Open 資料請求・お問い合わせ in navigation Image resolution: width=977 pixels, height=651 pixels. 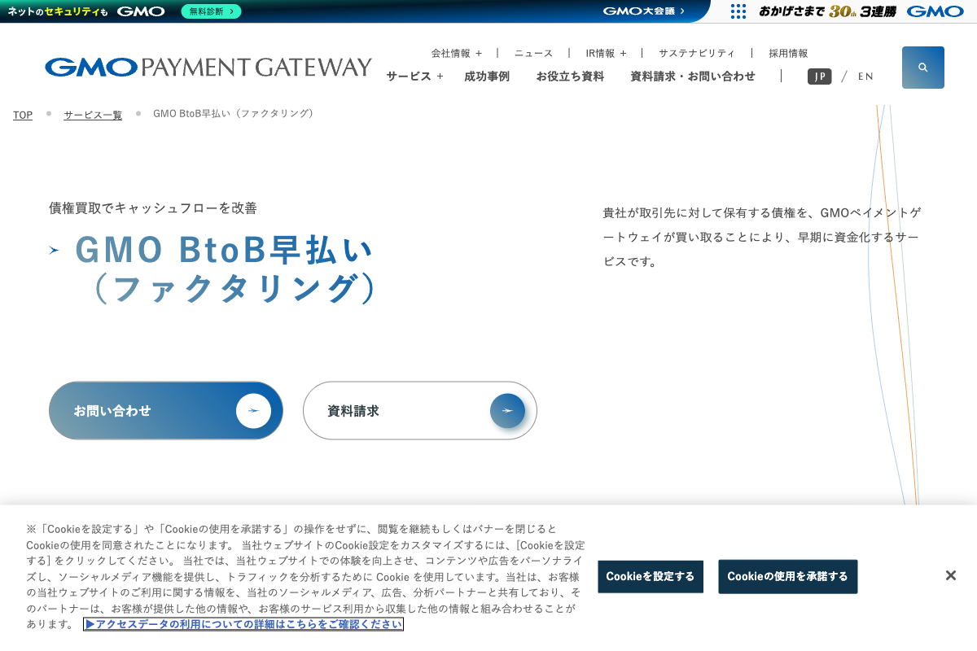[693, 76]
